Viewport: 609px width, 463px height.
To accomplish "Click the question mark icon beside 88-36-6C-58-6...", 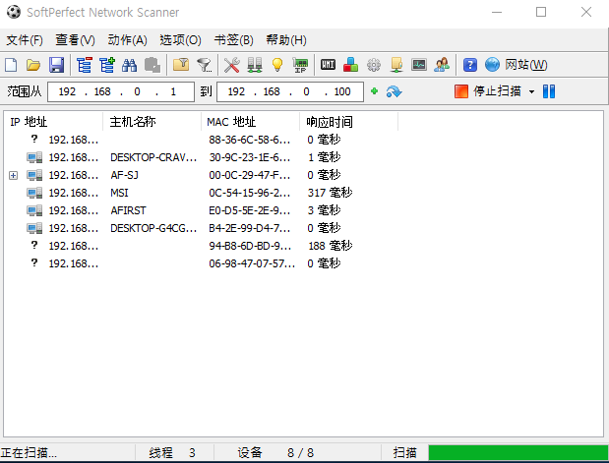I will [34, 139].
